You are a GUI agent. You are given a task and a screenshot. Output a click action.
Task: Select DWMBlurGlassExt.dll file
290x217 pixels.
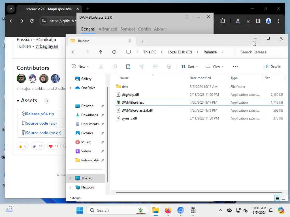[199, 110]
